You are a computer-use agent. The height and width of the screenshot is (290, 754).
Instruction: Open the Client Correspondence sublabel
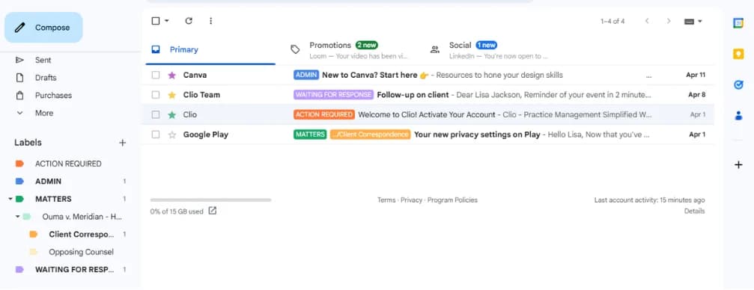[x=82, y=234]
